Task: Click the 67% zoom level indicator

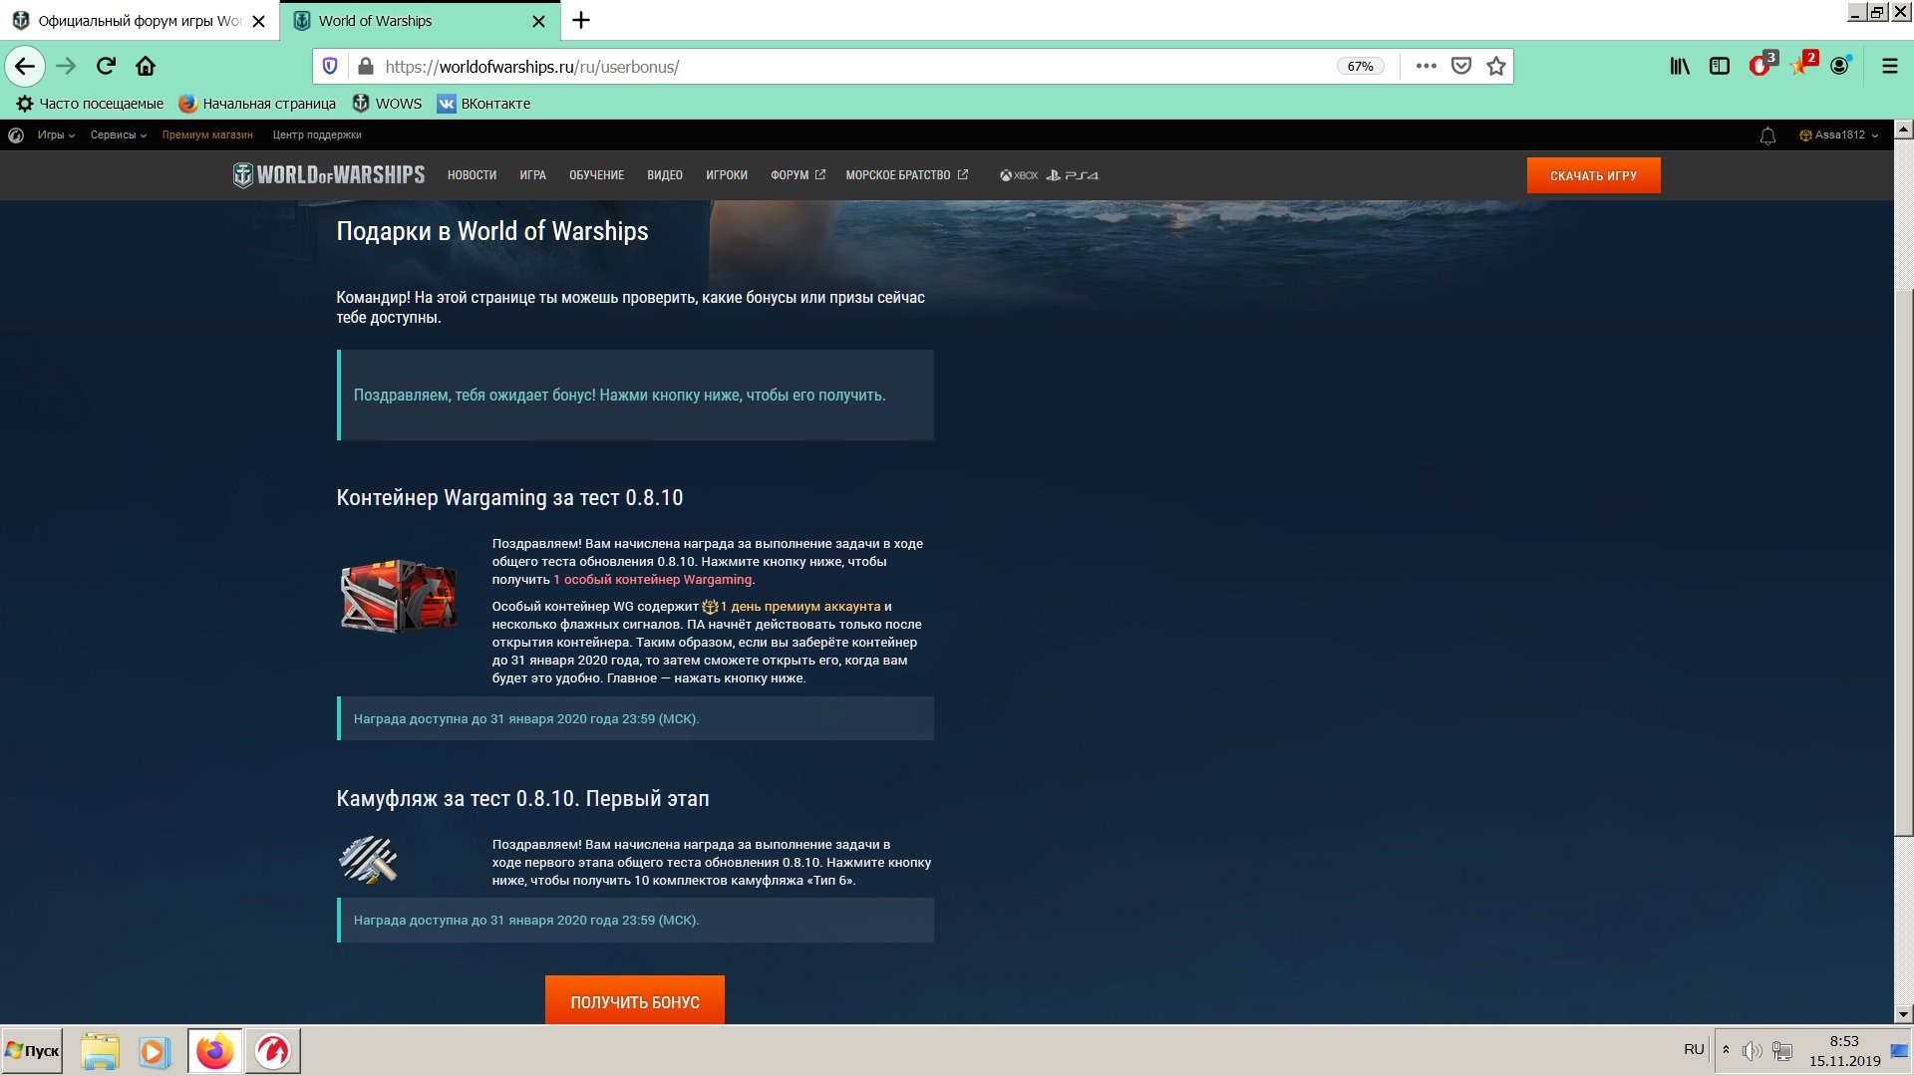Action: (1360, 67)
